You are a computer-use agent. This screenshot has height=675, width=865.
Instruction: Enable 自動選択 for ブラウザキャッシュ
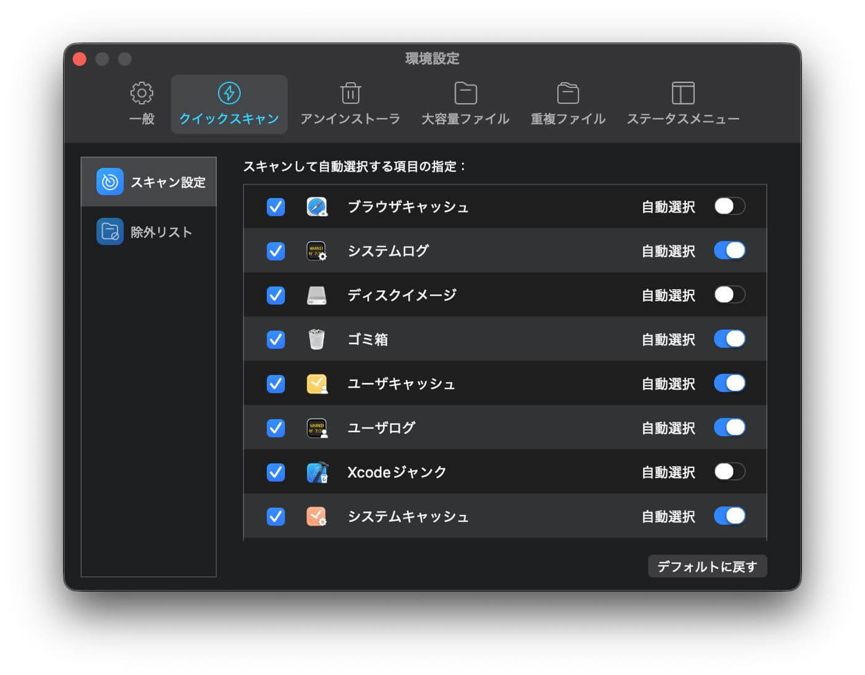point(730,207)
